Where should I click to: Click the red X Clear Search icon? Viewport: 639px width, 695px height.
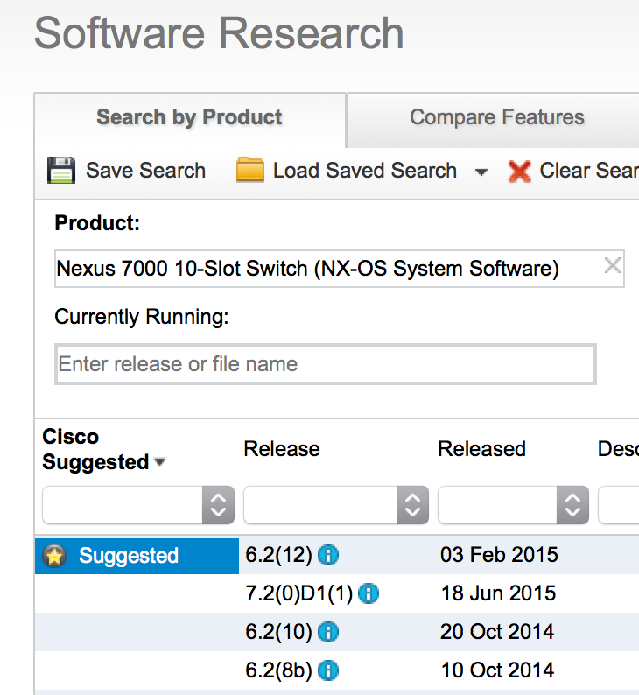[519, 172]
